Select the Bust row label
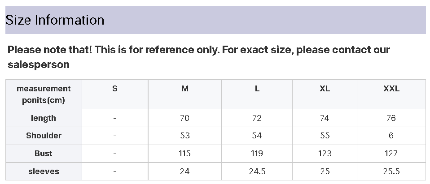 pos(44,154)
